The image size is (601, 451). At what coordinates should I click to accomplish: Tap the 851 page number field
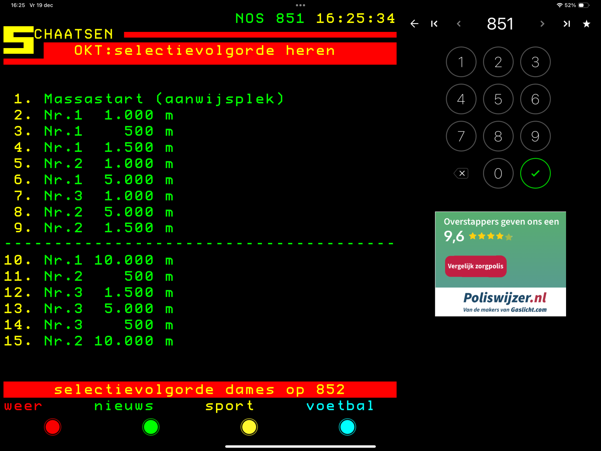click(x=500, y=24)
